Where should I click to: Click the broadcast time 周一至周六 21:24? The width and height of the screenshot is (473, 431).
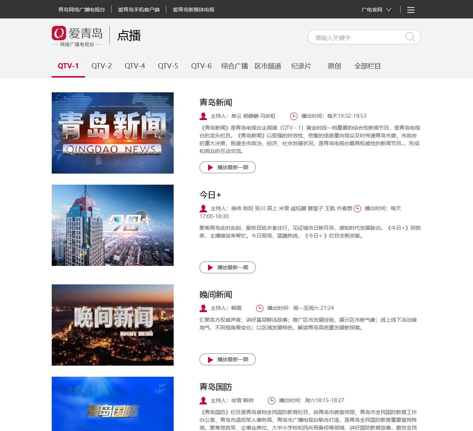coord(313,308)
